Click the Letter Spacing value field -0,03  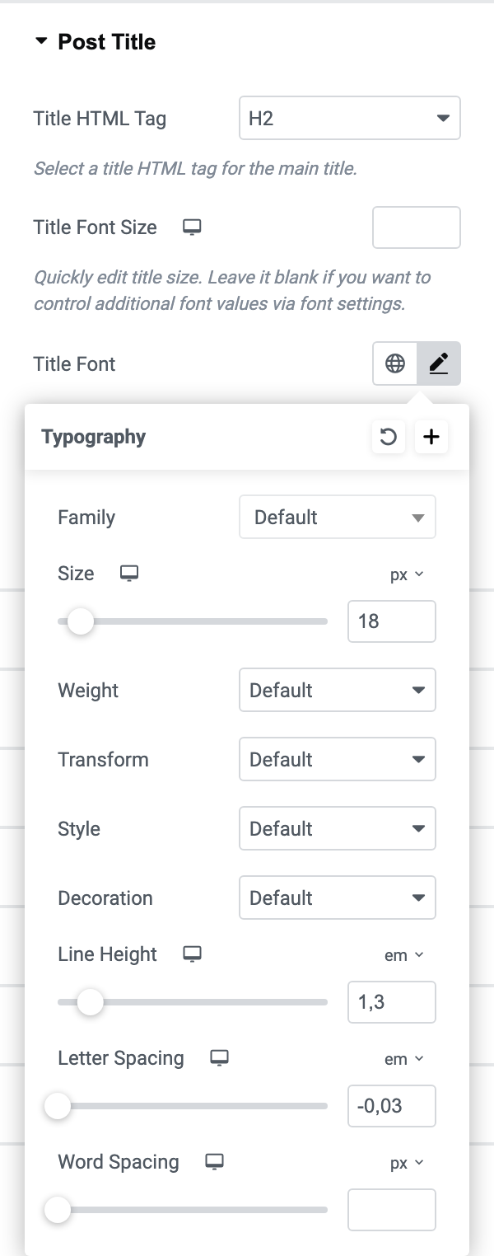pyautogui.click(x=392, y=1106)
